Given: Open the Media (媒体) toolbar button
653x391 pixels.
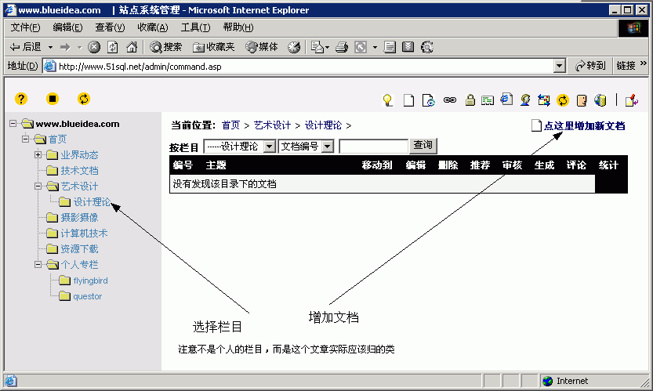Looking at the screenshot, I should pos(262,47).
